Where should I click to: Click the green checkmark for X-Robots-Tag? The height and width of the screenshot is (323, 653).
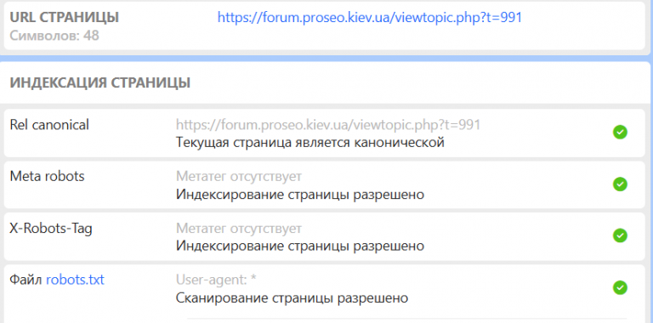(x=620, y=235)
